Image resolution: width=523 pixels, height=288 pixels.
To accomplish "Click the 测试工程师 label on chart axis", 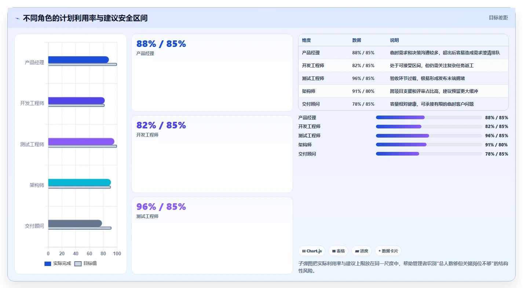I will pyautogui.click(x=32, y=145).
